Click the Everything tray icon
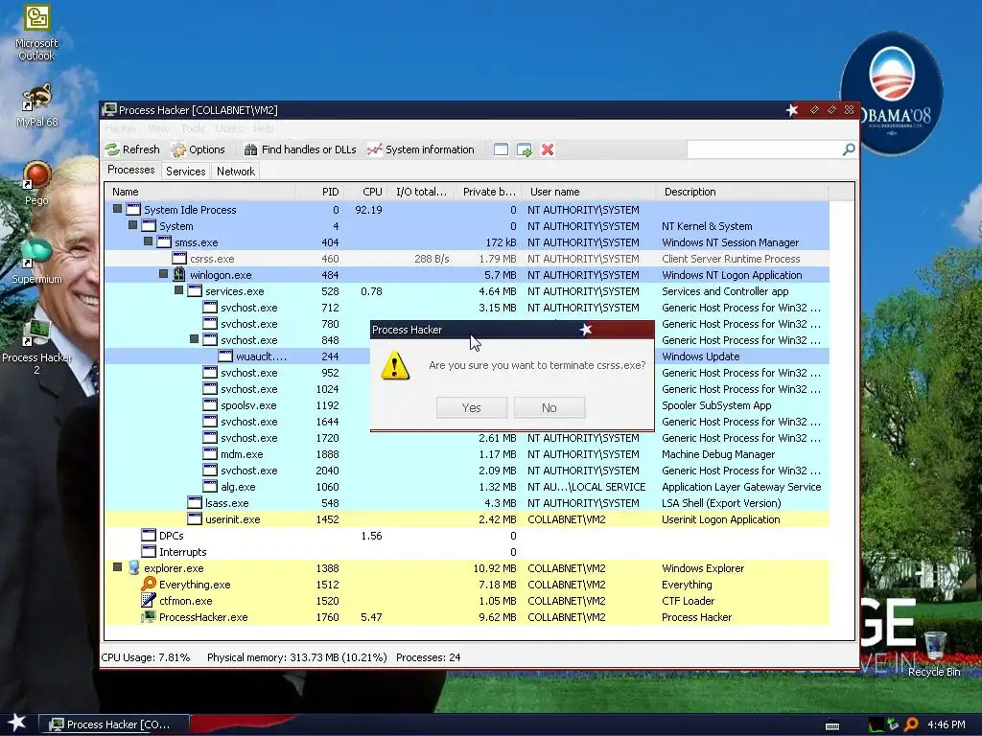The image size is (982, 736). click(911, 724)
